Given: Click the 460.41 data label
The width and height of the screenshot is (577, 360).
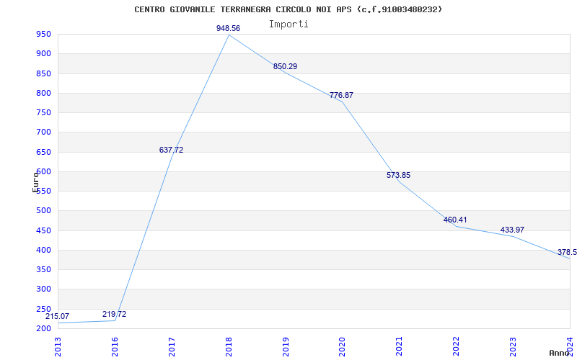Looking at the screenshot, I should click(455, 220).
